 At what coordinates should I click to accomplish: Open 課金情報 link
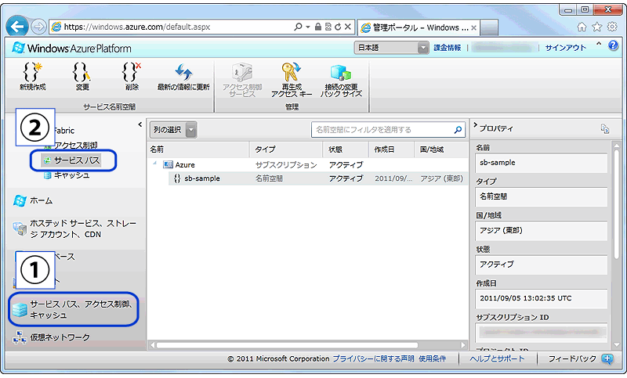click(447, 48)
